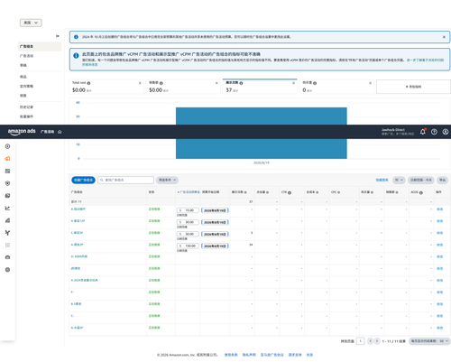Open results-per-page dropdown showing 50
The height and width of the screenshot is (362, 451).
click(x=429, y=341)
